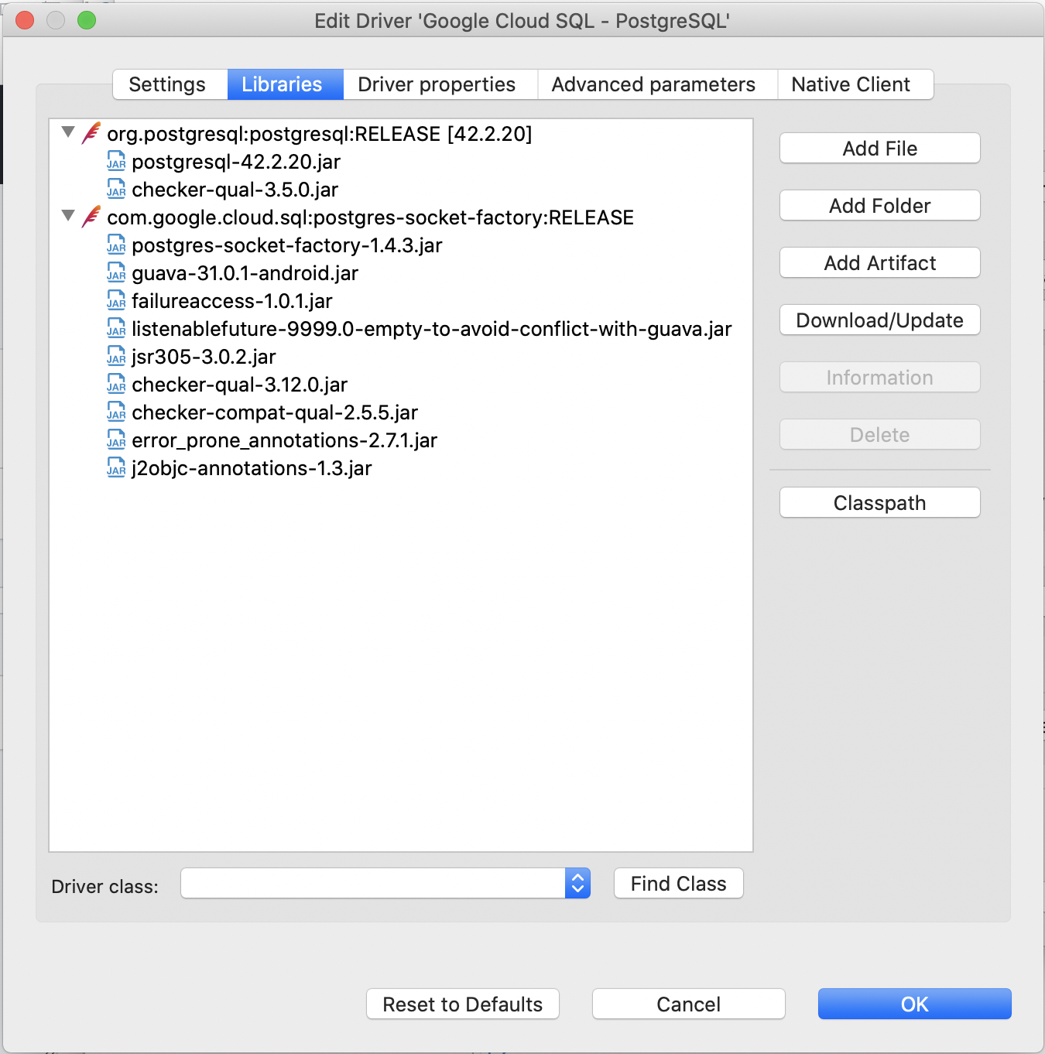Click the Add File button

[x=880, y=149]
